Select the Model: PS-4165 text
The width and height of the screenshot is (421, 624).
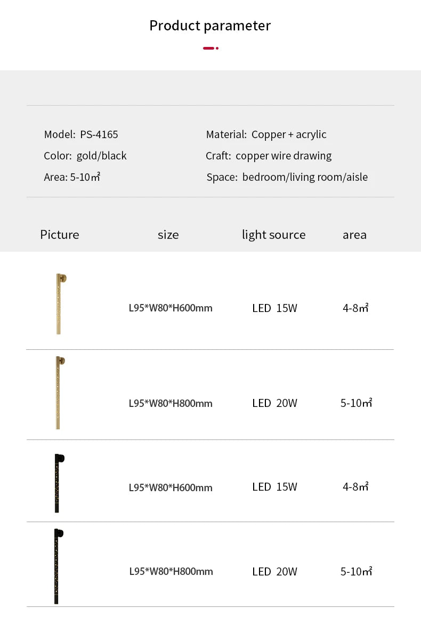coord(81,134)
